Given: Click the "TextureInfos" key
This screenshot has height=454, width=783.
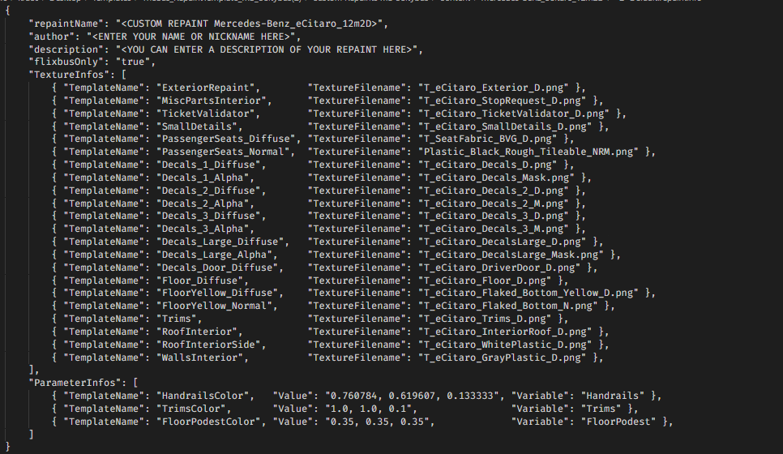Looking at the screenshot, I should [69, 74].
